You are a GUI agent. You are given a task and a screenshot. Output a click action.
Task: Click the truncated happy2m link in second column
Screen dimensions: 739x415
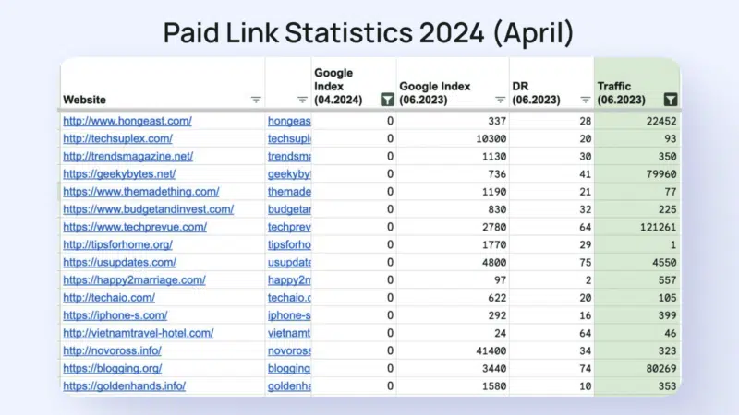(x=289, y=280)
